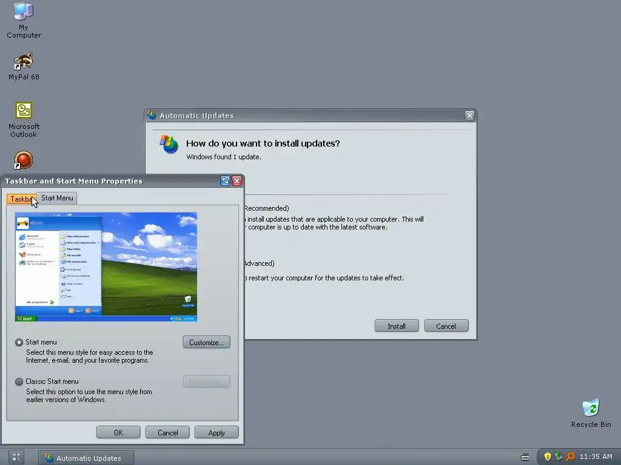Screen dimensions: 621x465
Task: Click the orange magnifier tray icon
Action: point(570,457)
